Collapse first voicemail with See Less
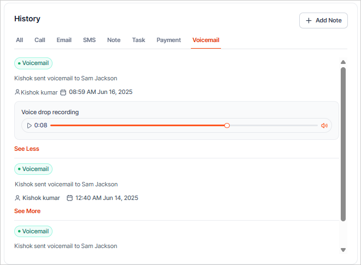The image size is (361, 265). click(x=27, y=149)
